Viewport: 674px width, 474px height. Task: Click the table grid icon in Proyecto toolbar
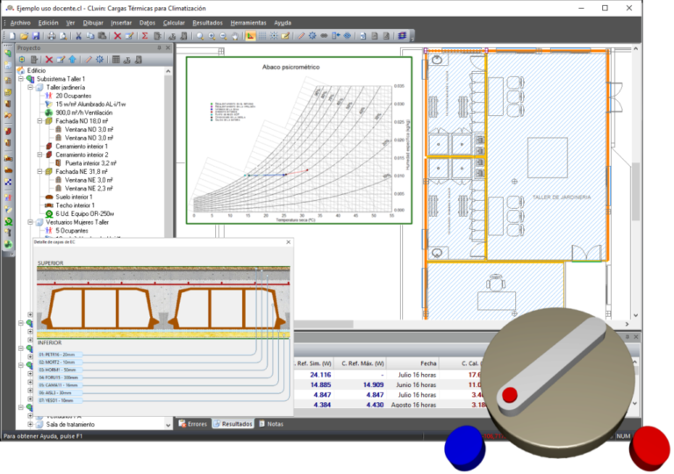point(116,60)
